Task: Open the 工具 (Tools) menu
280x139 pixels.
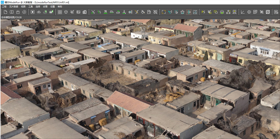Action: [30, 7]
